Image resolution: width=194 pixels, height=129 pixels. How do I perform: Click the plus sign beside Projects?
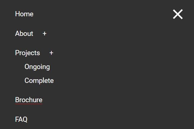tap(51, 53)
